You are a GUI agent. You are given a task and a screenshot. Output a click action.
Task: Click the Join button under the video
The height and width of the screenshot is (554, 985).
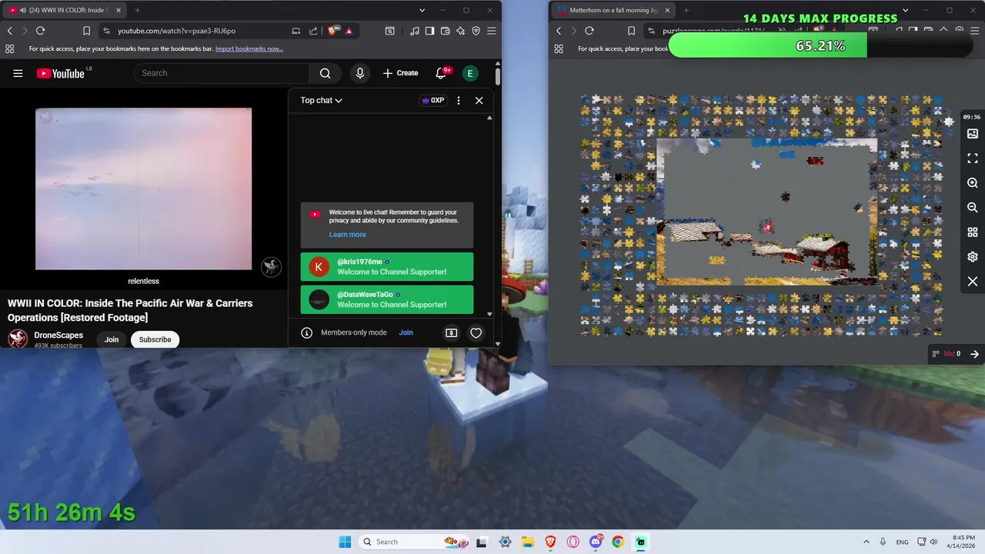112,339
